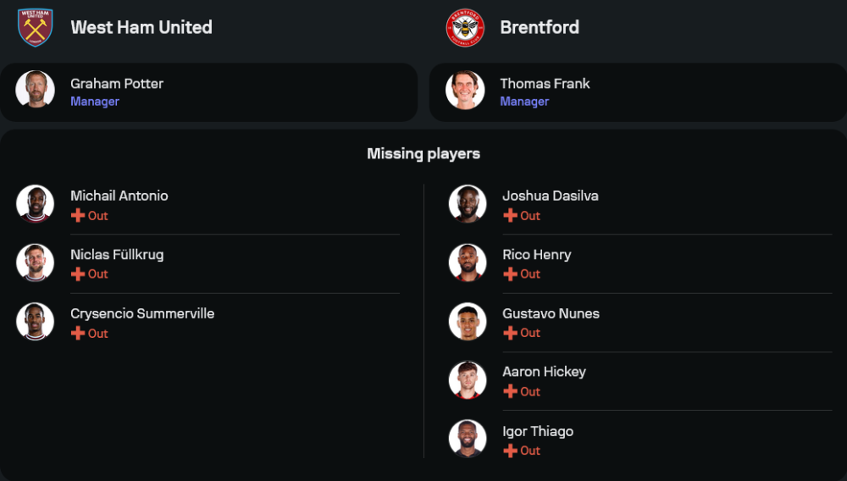
Task: Select Michail Antonio's player avatar
Action: pyautogui.click(x=36, y=204)
